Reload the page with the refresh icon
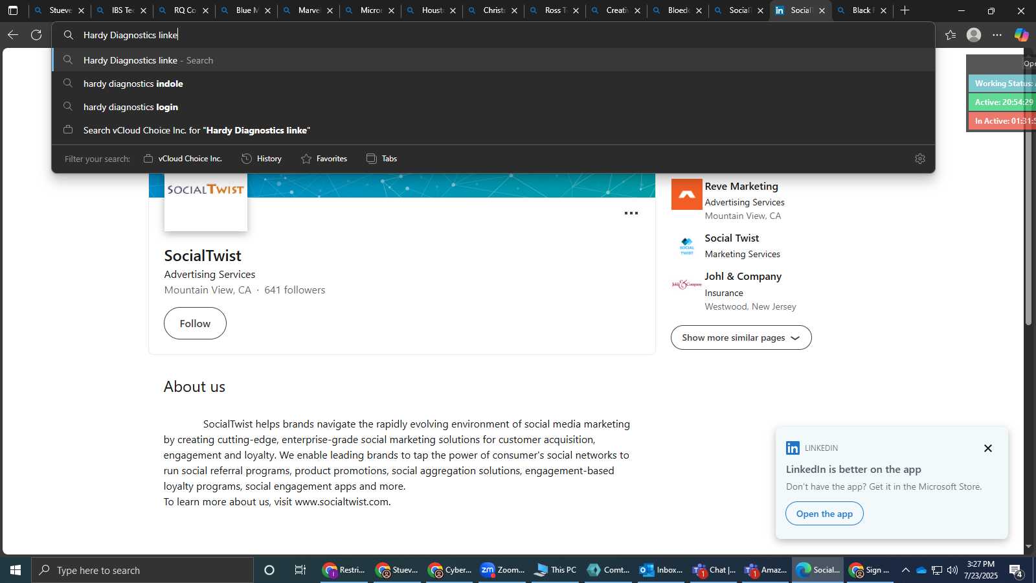The width and height of the screenshot is (1036, 583). tap(36, 35)
